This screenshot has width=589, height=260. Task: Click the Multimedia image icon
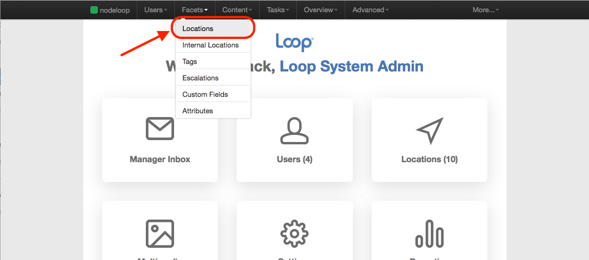pos(160,234)
